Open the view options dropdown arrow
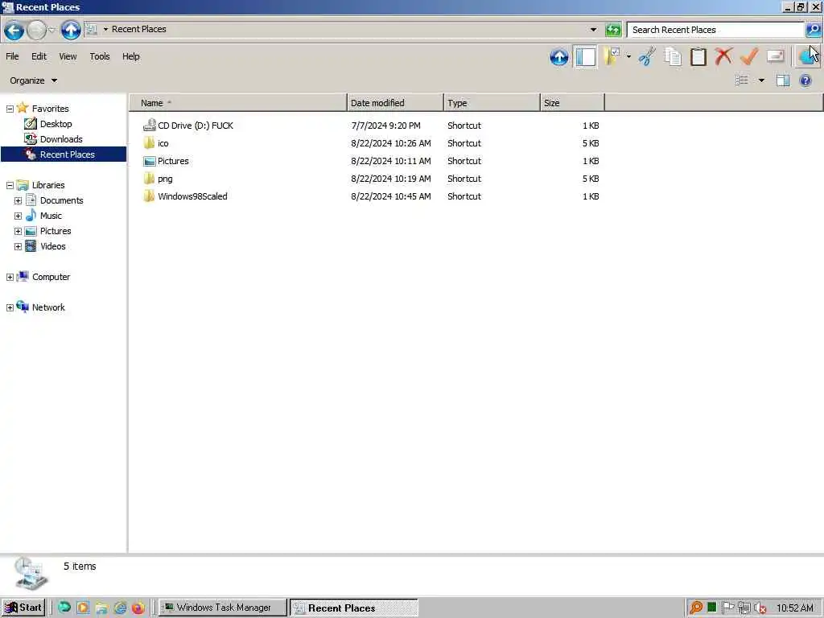 click(761, 80)
